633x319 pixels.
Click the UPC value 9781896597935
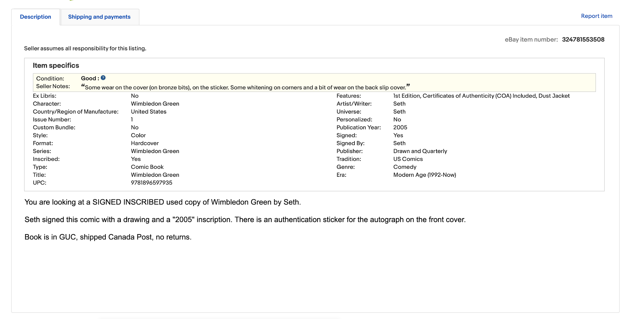coord(151,183)
